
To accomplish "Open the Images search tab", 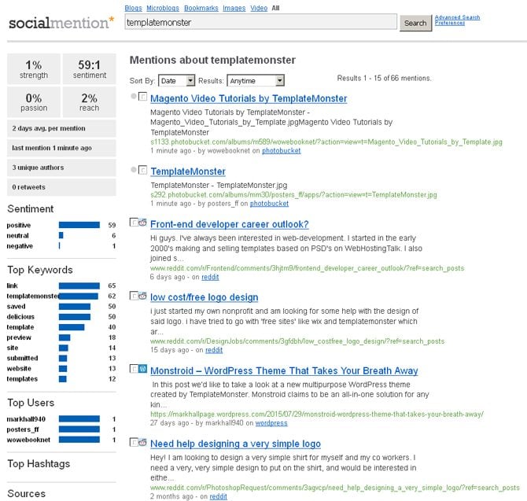I will (x=234, y=8).
